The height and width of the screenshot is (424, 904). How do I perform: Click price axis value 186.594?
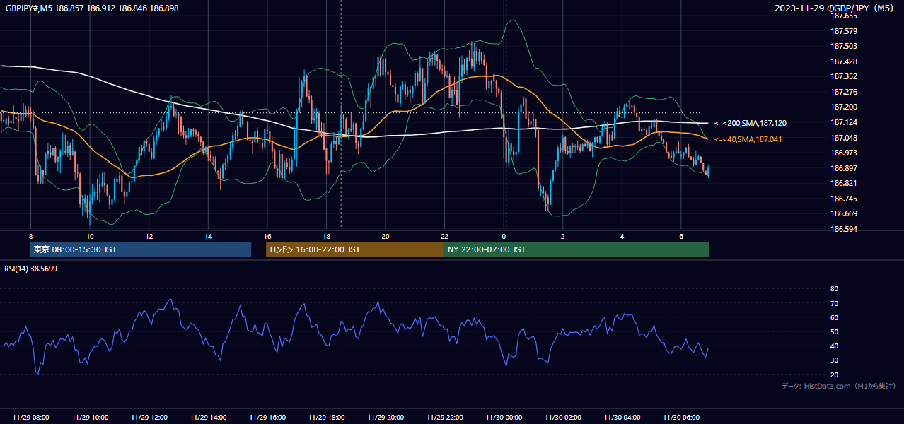[845, 229]
